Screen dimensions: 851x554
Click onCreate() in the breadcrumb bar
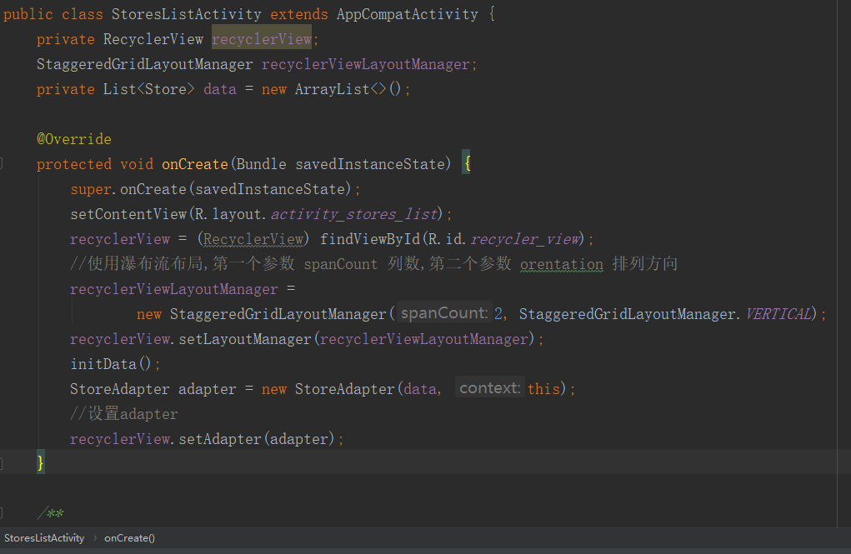click(129, 537)
